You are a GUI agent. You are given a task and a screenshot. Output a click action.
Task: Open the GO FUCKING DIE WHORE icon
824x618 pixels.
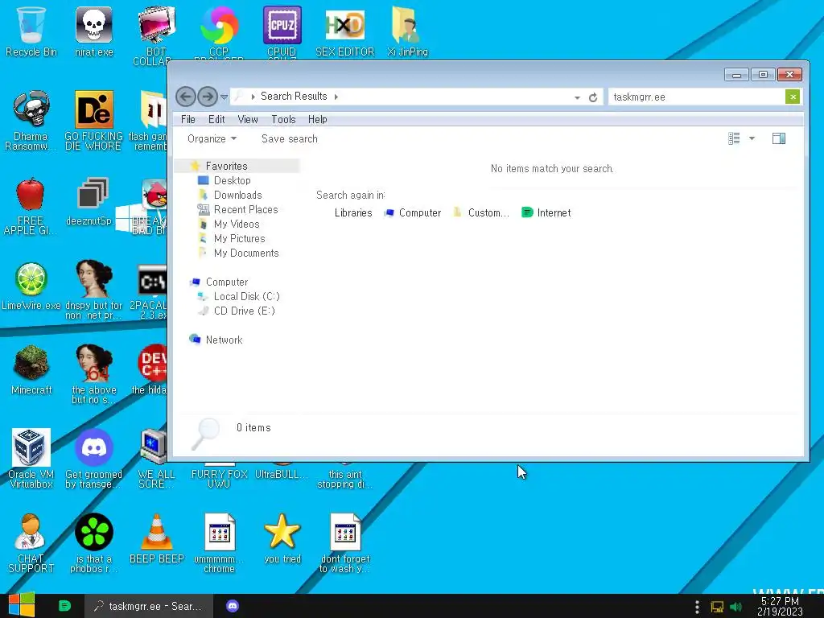click(93, 121)
